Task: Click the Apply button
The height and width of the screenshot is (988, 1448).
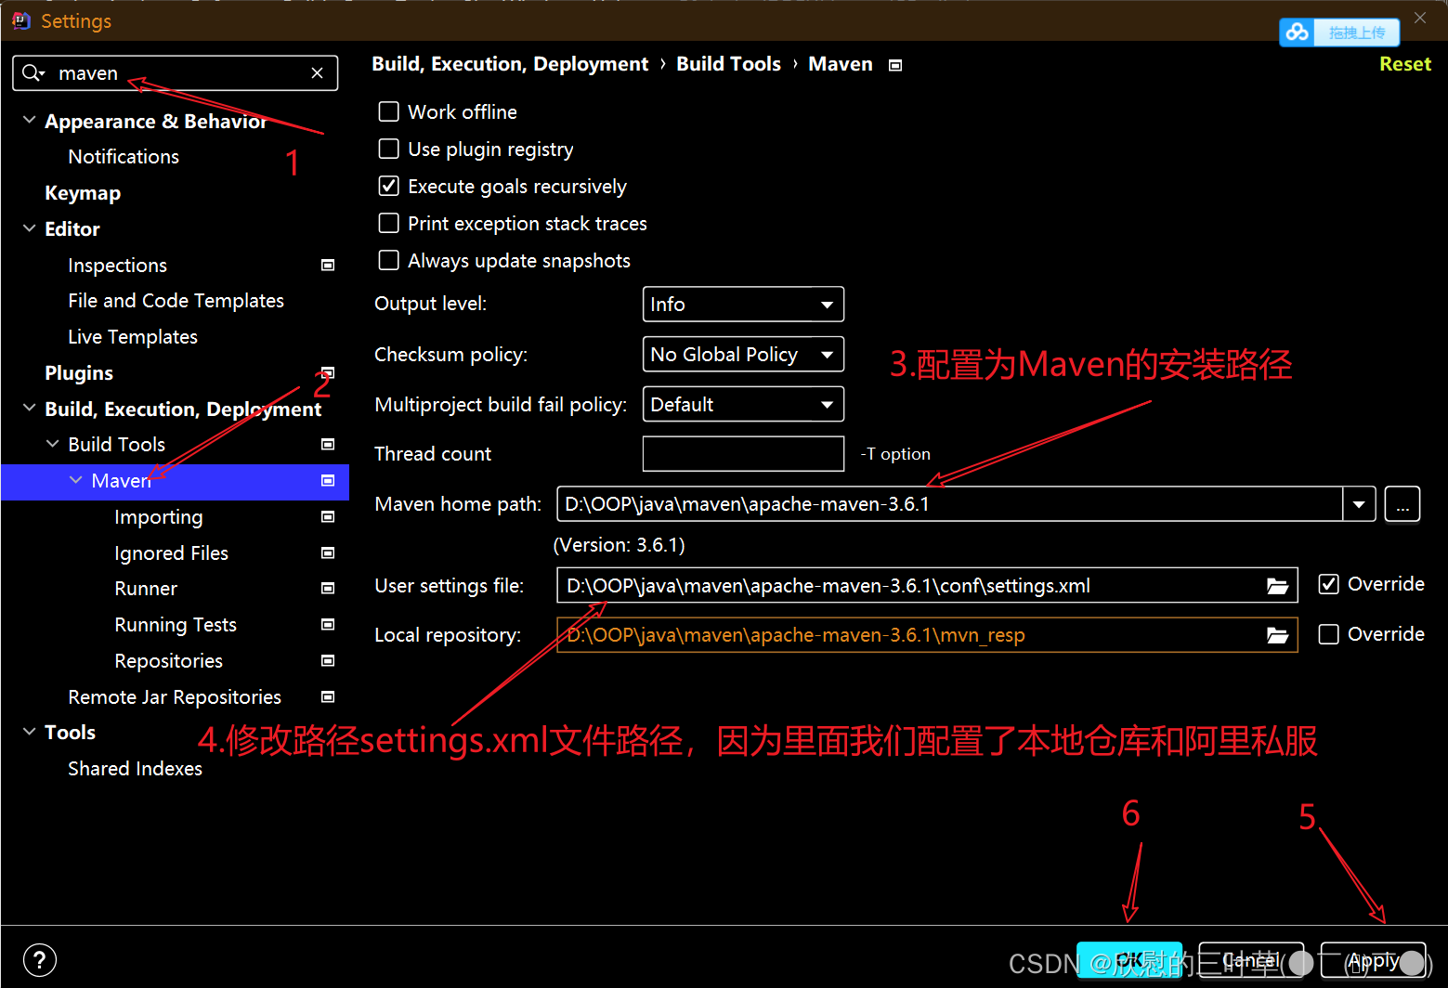Action: click(1373, 960)
